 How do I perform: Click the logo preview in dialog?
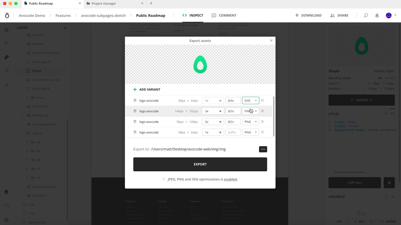tap(200, 64)
